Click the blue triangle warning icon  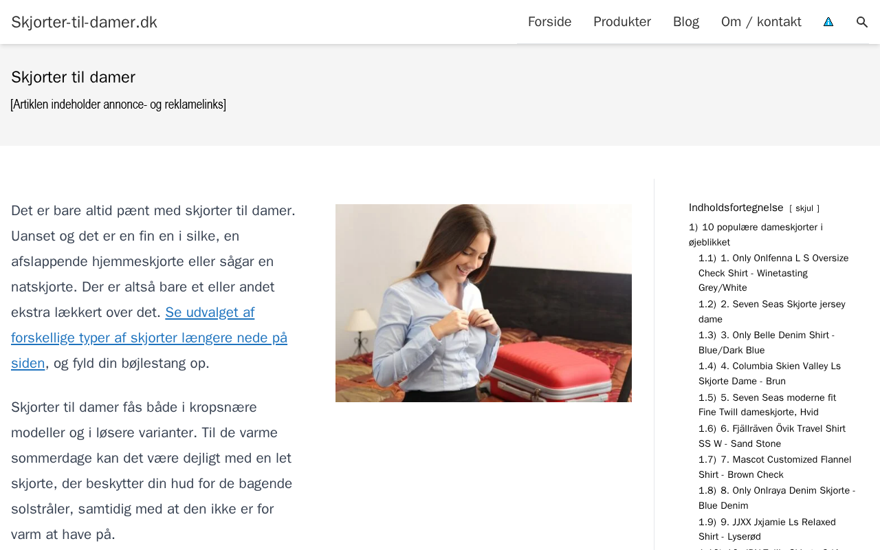click(828, 22)
